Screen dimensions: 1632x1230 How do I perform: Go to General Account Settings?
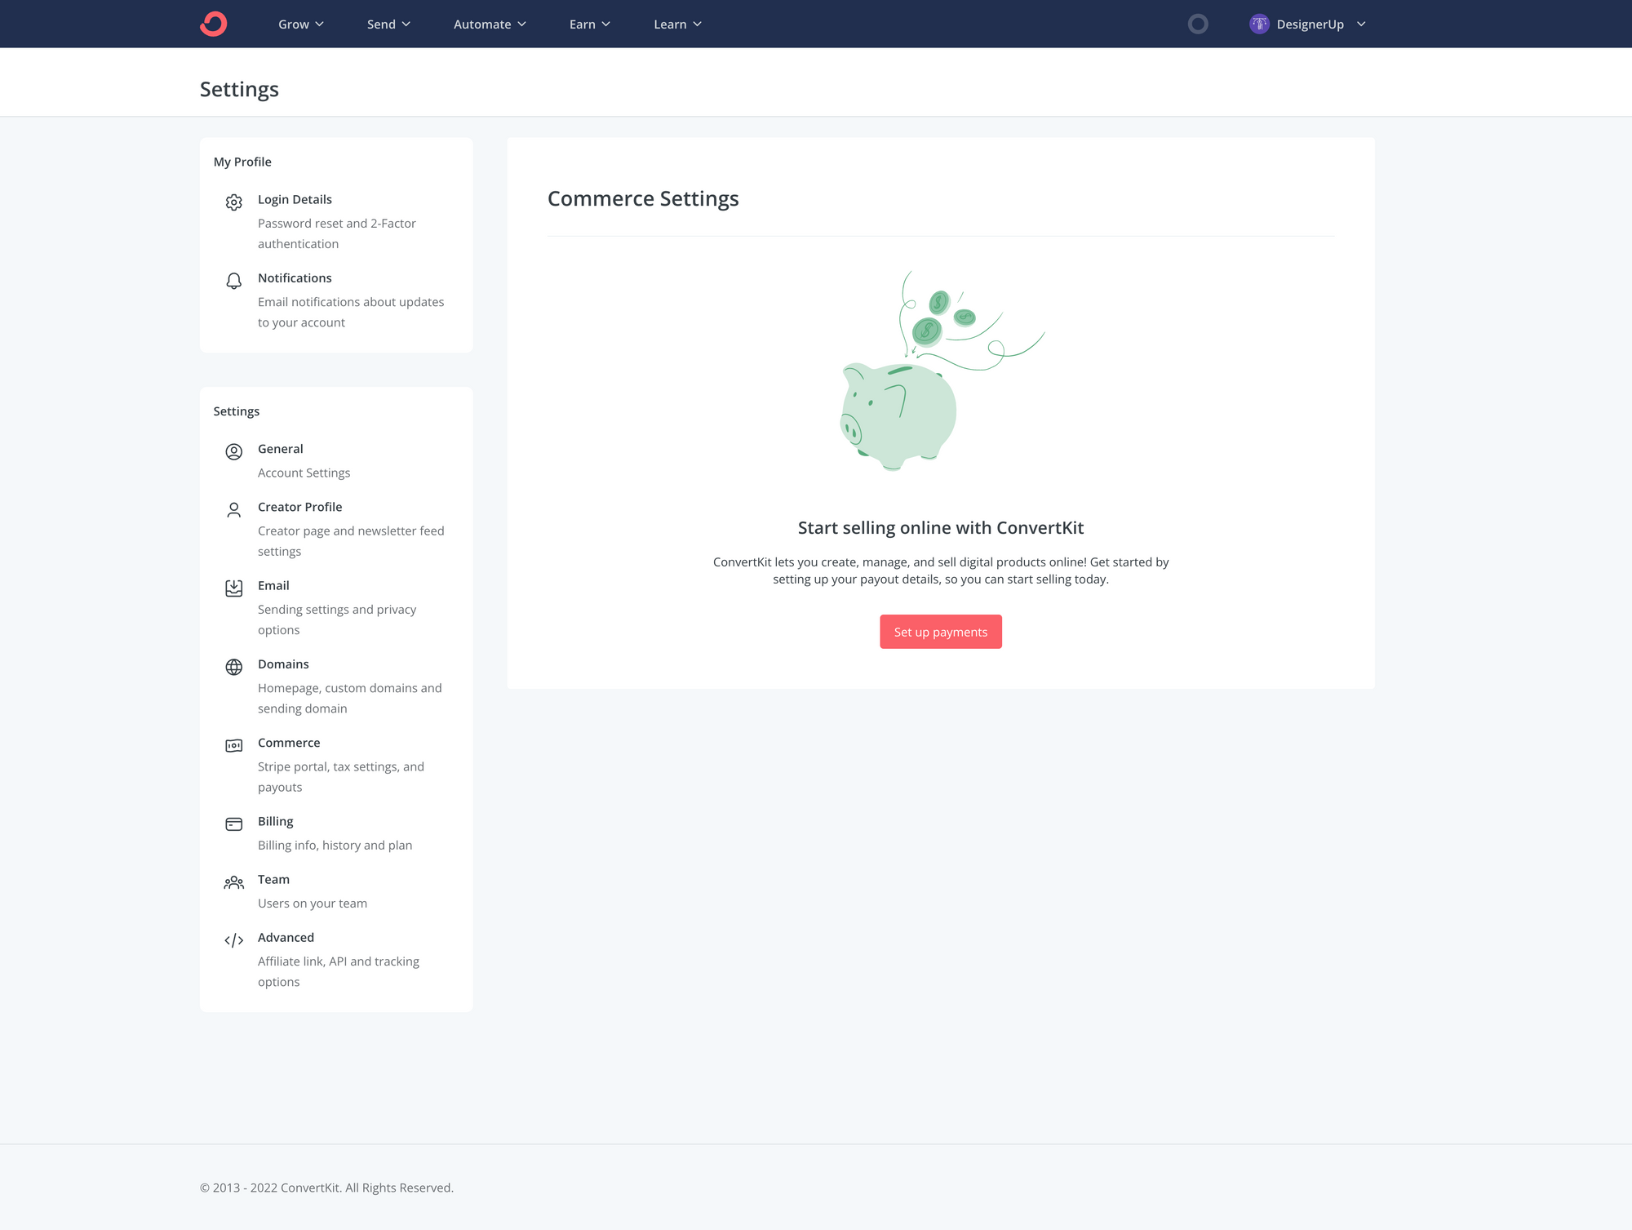tap(281, 449)
